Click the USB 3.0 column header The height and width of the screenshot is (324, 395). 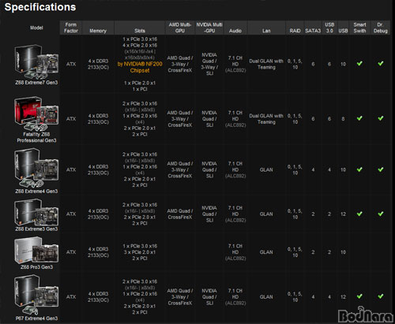(329, 28)
